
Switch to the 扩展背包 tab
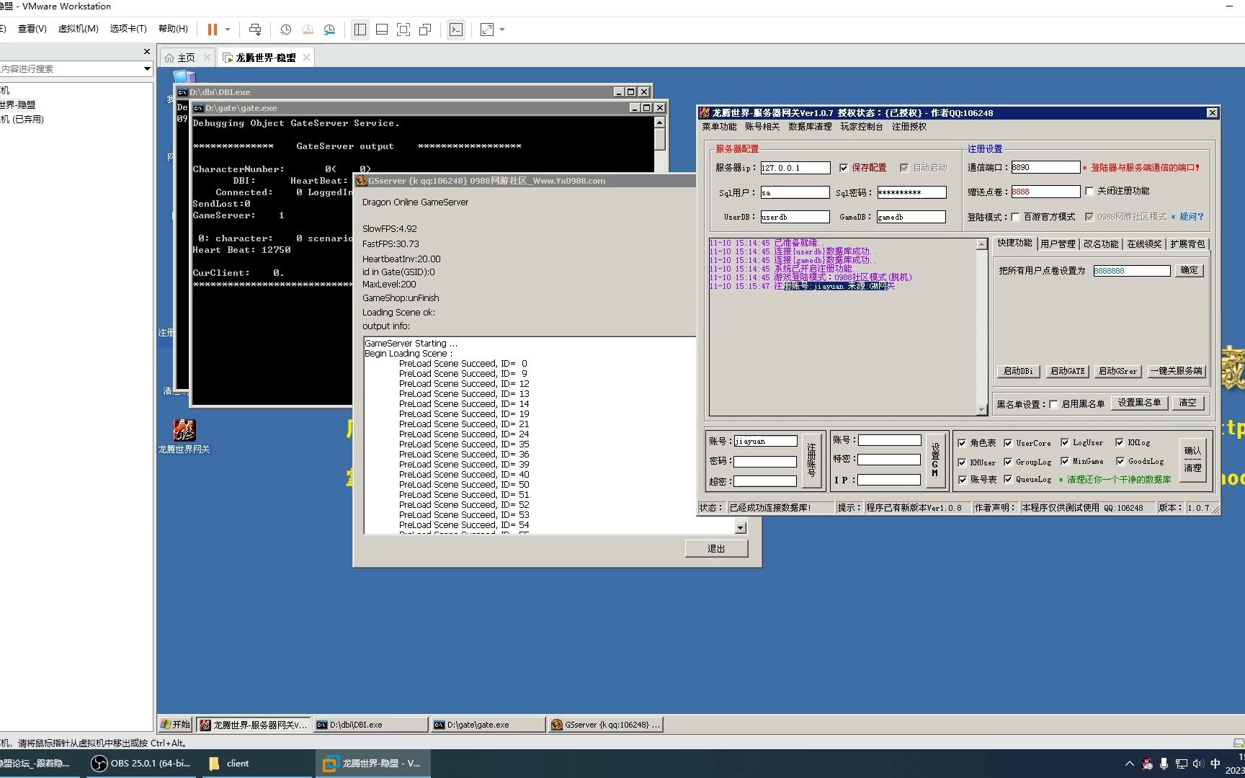[x=1187, y=244]
